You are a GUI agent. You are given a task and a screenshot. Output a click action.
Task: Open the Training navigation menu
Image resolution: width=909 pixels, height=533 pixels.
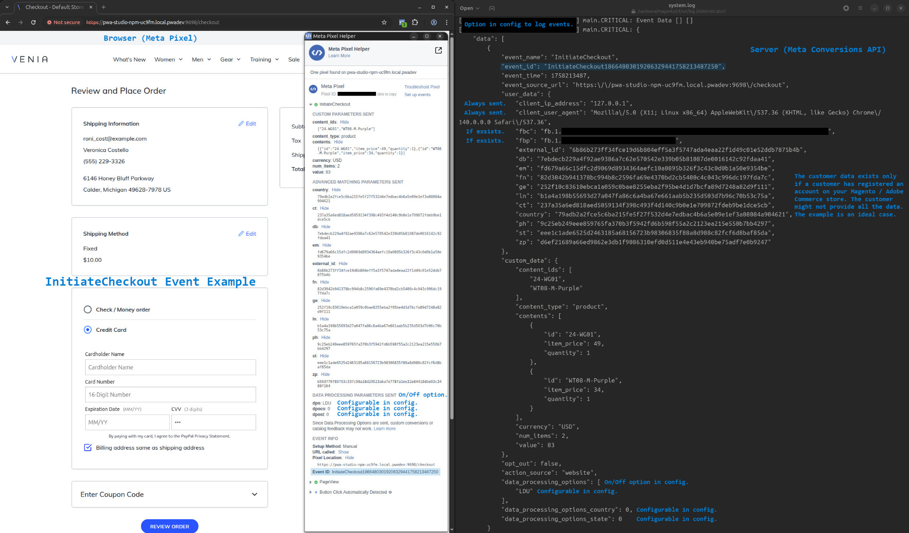pyautogui.click(x=265, y=60)
